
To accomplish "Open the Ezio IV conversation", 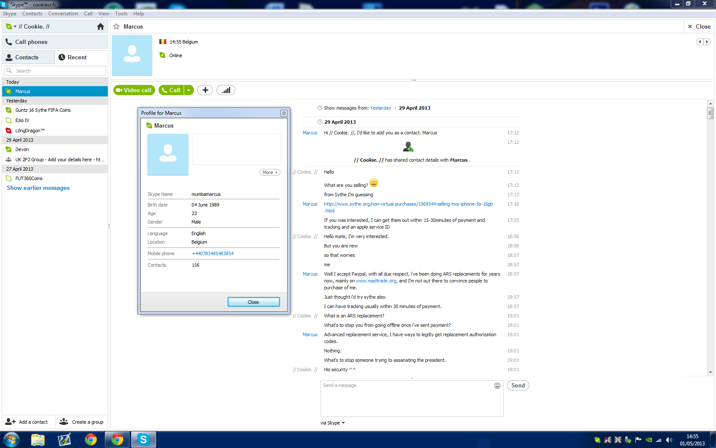I will 55,120.
